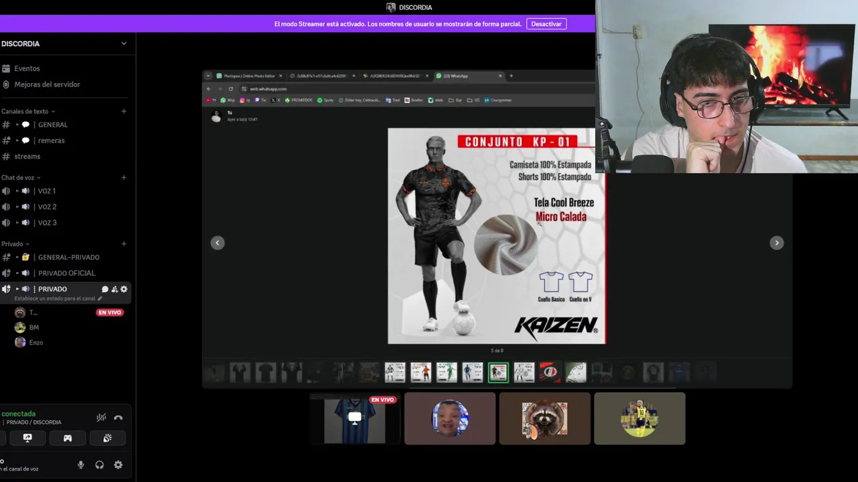858x482 pixels.
Task: Toggle noise suppression icon
Action: [101, 418]
